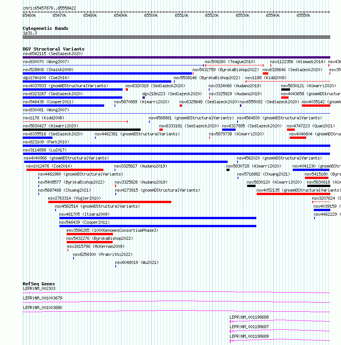Open nsv4568881 gnomAD variant label

point(191,118)
